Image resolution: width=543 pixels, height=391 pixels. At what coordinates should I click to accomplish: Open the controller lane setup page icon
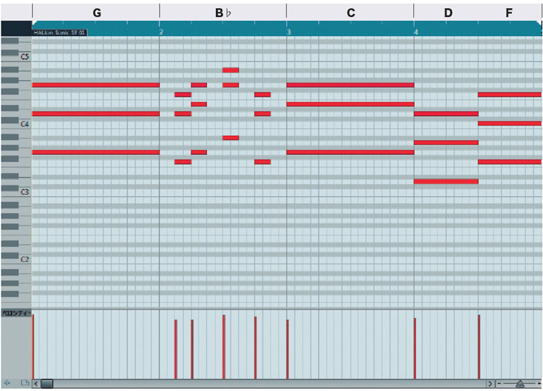pyautogui.click(x=25, y=383)
